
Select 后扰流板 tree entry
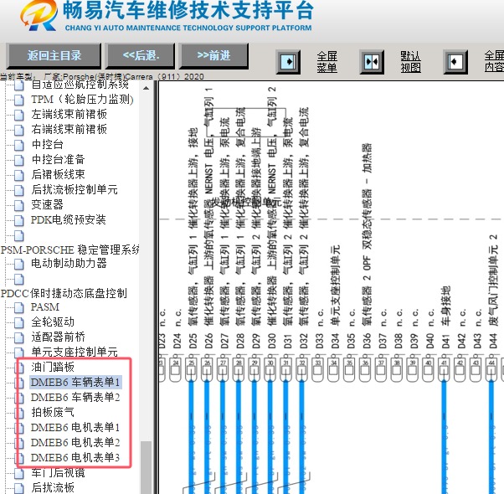53,488
